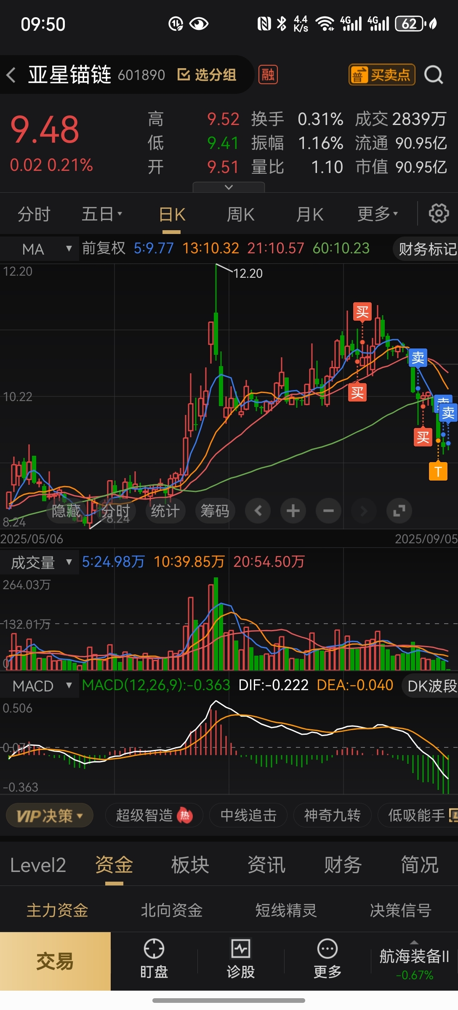This screenshot has height=1010, width=458.
Task: Tap 隐藏 to hide chart markers
Action: coord(66,511)
